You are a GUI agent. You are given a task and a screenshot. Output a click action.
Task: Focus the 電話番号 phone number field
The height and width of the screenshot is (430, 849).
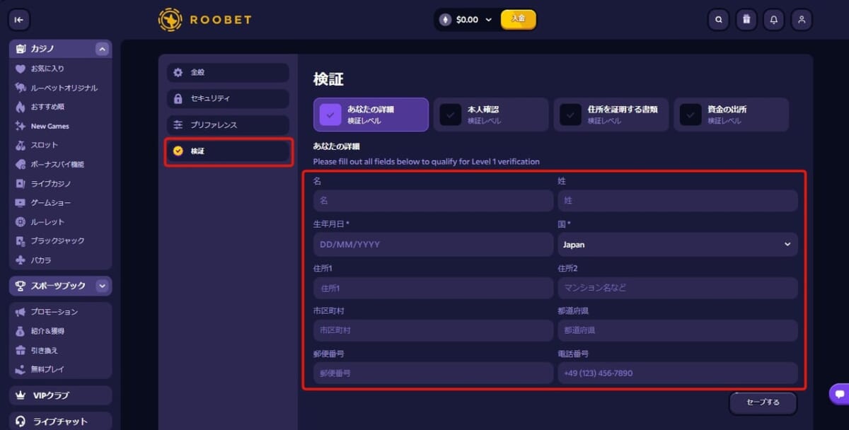(678, 373)
